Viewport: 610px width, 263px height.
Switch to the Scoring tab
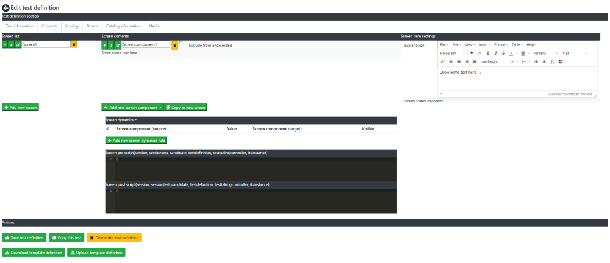71,26
